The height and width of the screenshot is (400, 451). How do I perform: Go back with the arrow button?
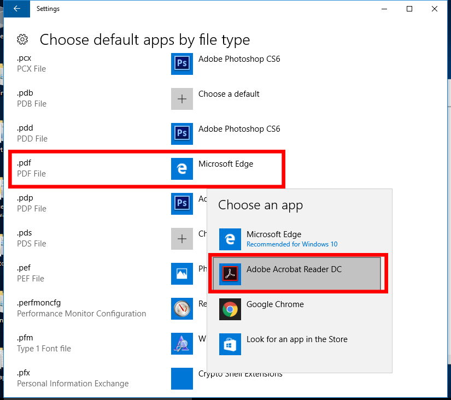pyautogui.click(x=17, y=9)
